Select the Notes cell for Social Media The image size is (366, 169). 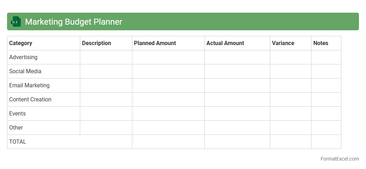(326, 71)
